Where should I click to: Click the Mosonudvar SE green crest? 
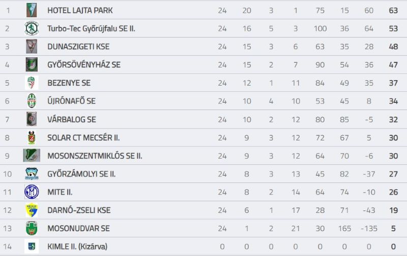[32, 228]
